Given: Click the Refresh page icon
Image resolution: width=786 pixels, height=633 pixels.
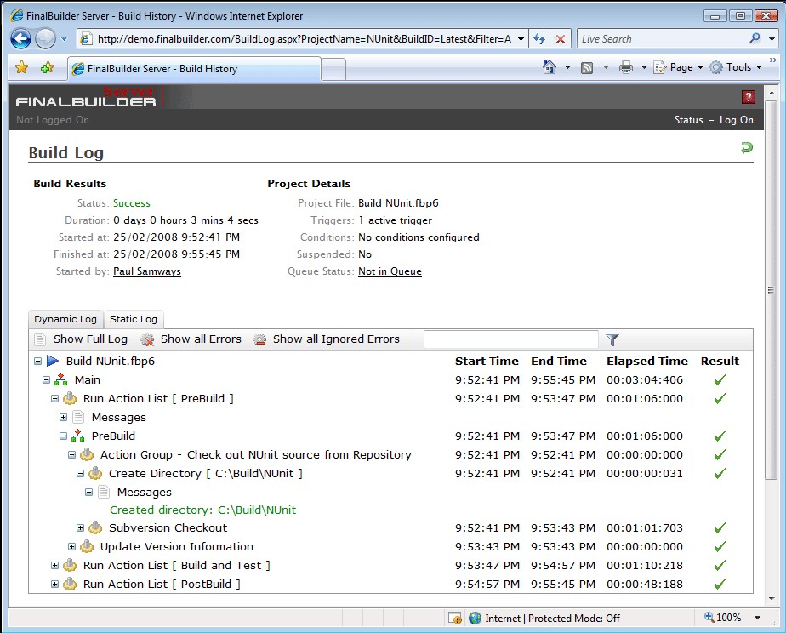Looking at the screenshot, I should pos(539,39).
